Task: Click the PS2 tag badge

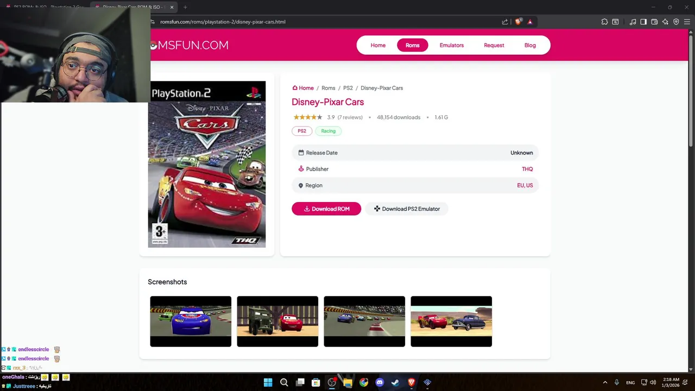Action: 302,131
